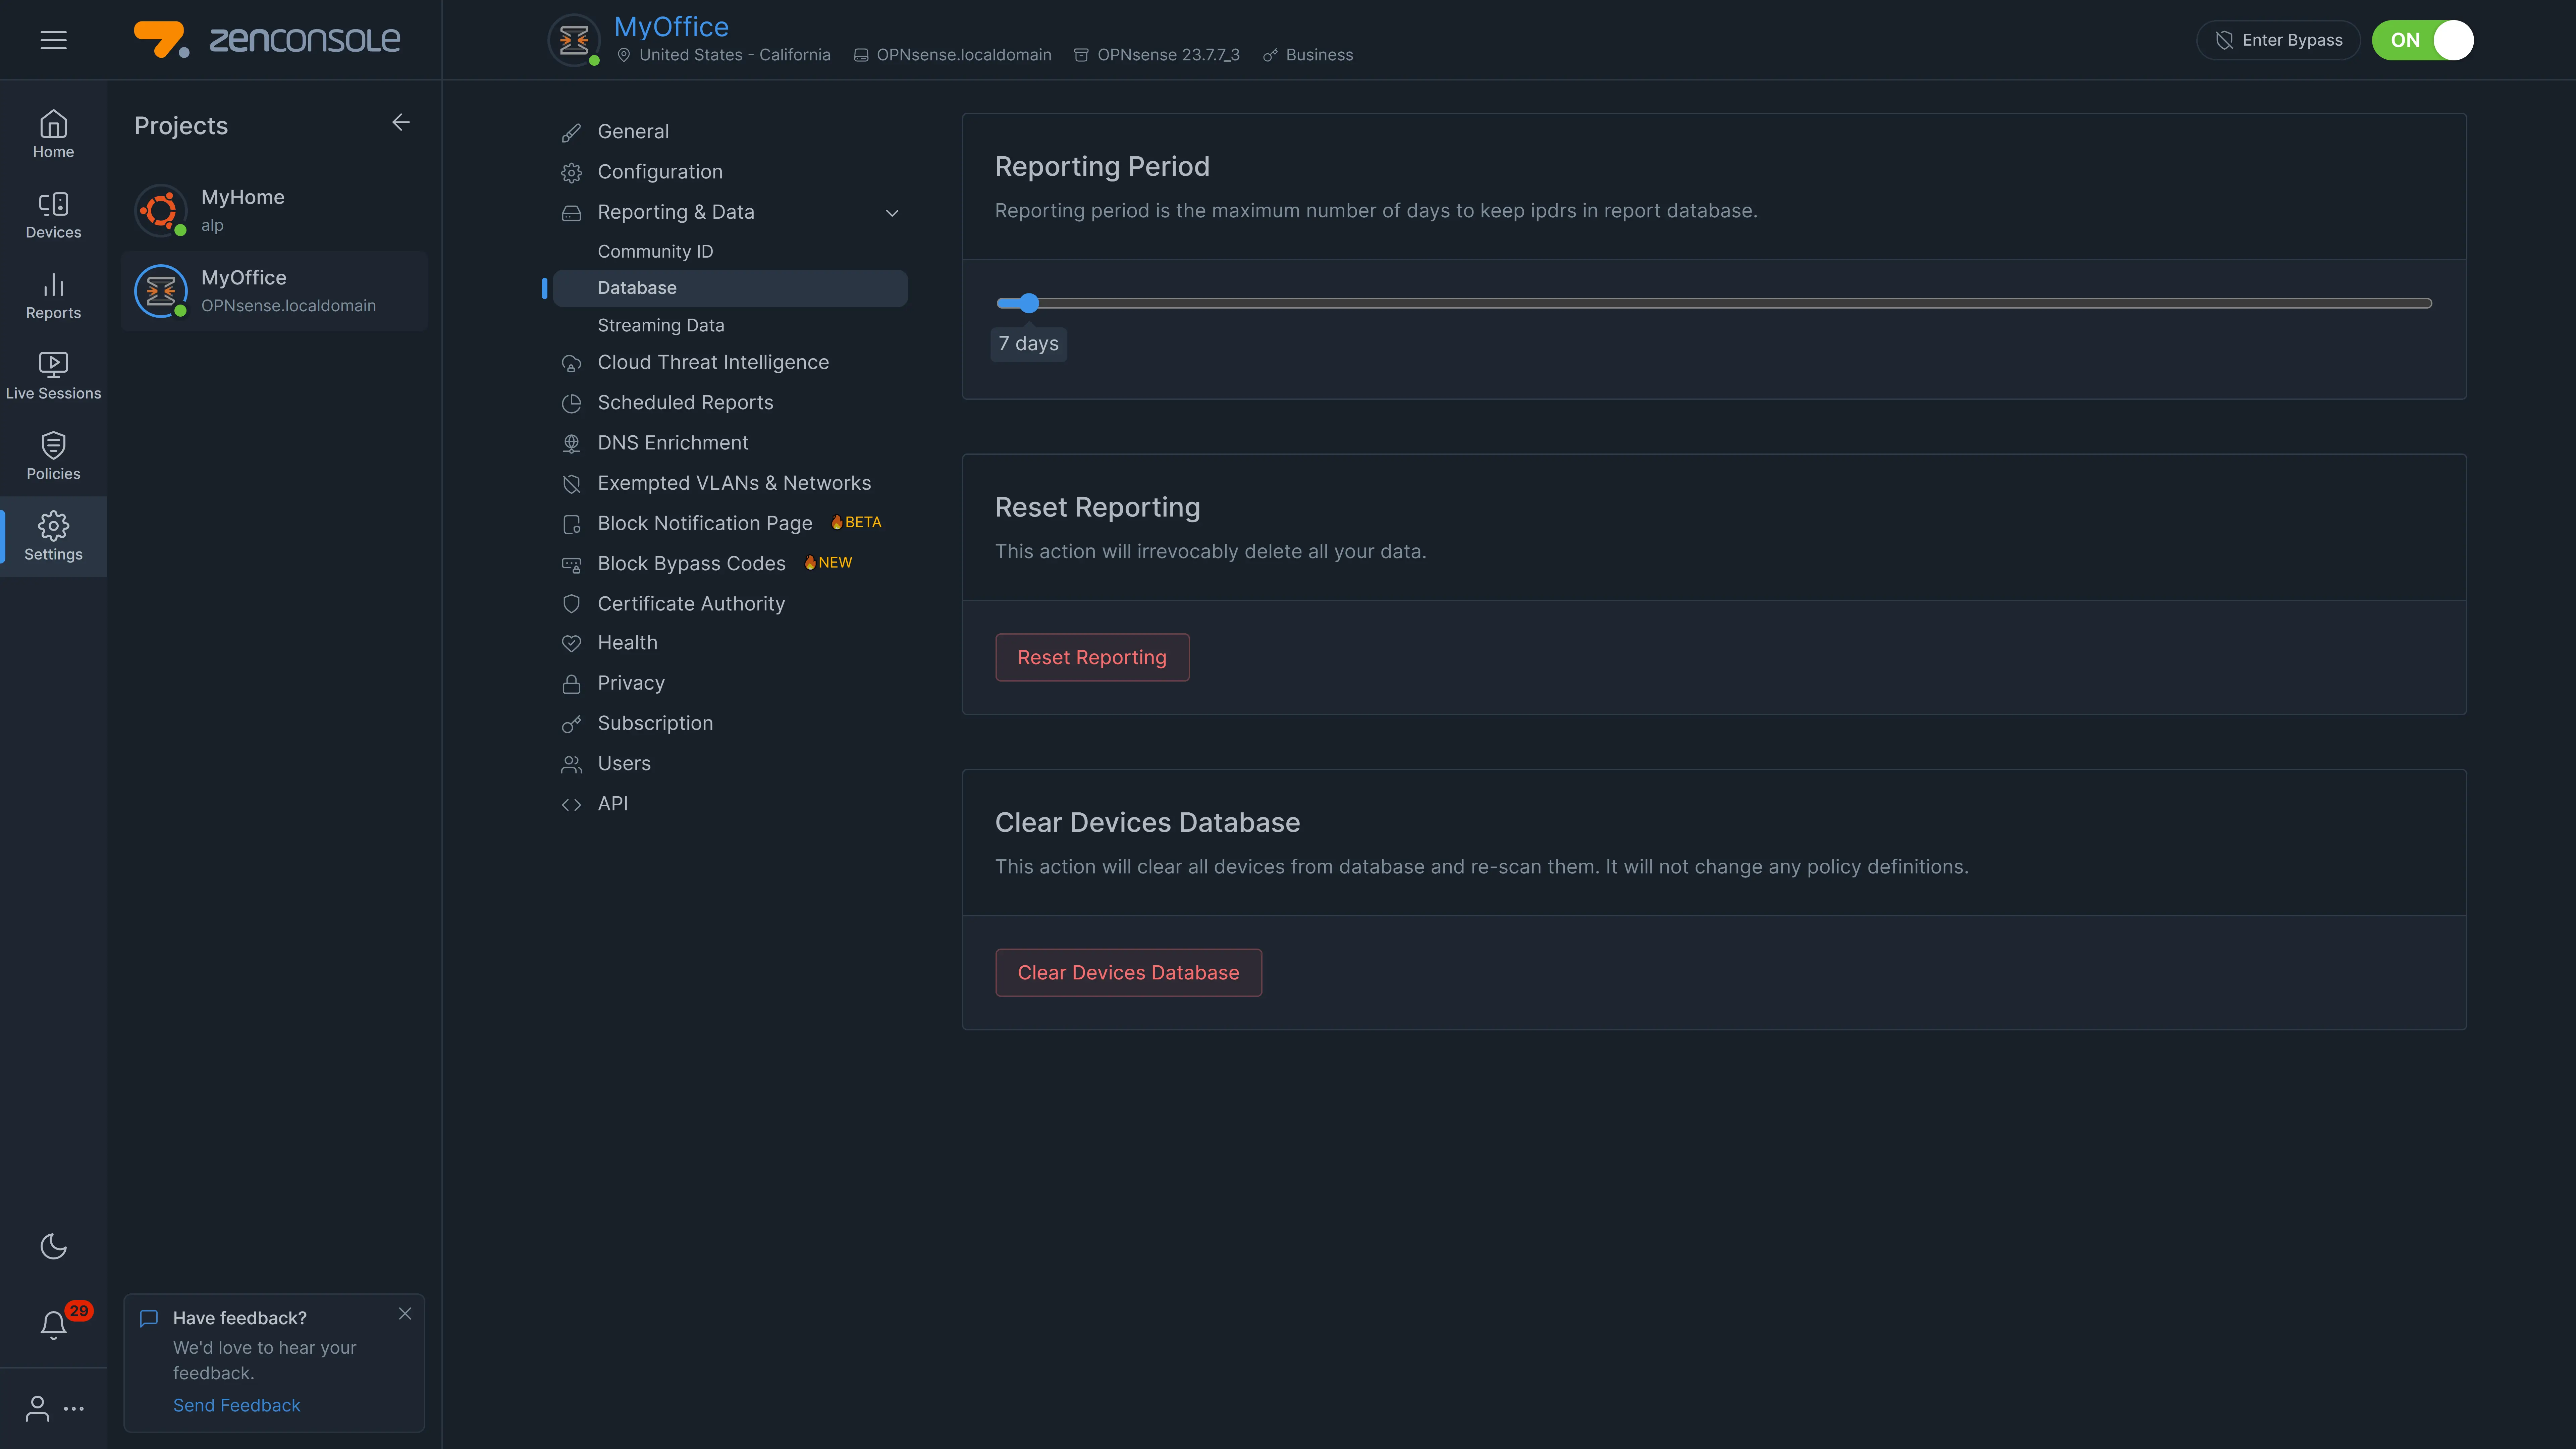Click Enter Bypass button
Screen dimensions: 2576x1449
pyautogui.click(x=2278, y=40)
